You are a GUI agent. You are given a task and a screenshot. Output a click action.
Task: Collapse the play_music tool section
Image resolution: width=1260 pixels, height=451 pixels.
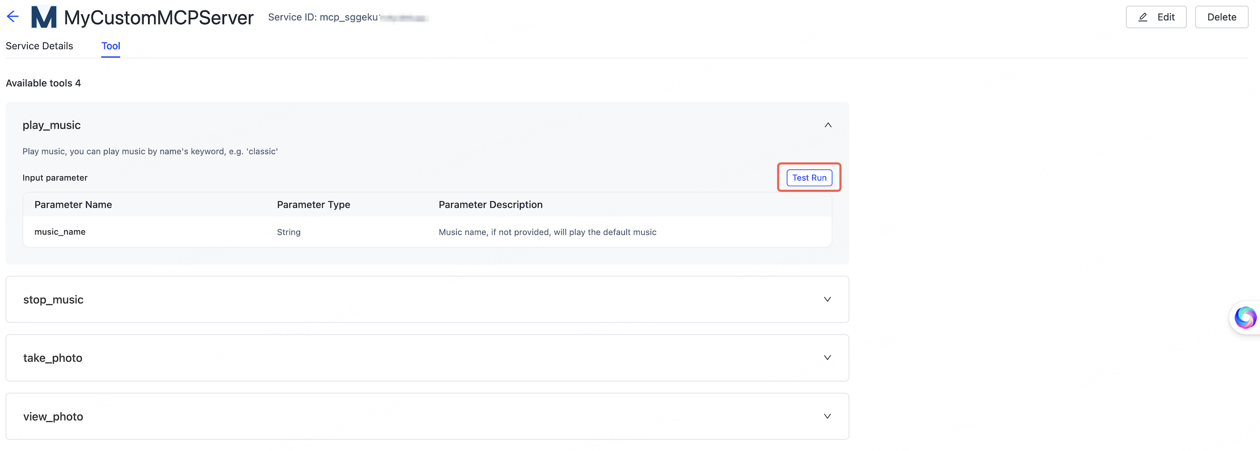pyautogui.click(x=828, y=125)
